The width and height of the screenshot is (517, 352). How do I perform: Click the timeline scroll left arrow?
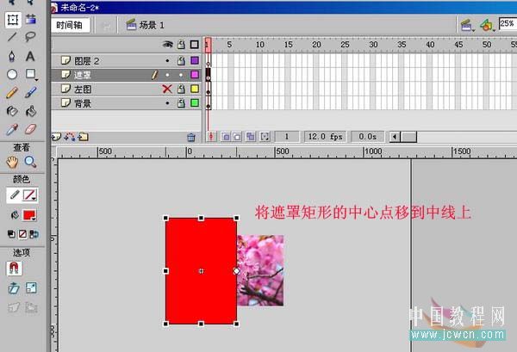pyautogui.click(x=395, y=137)
